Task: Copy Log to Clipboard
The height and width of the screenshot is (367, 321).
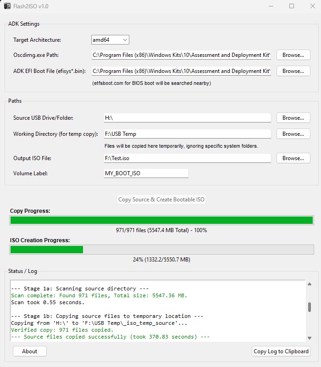Action: click(281, 351)
